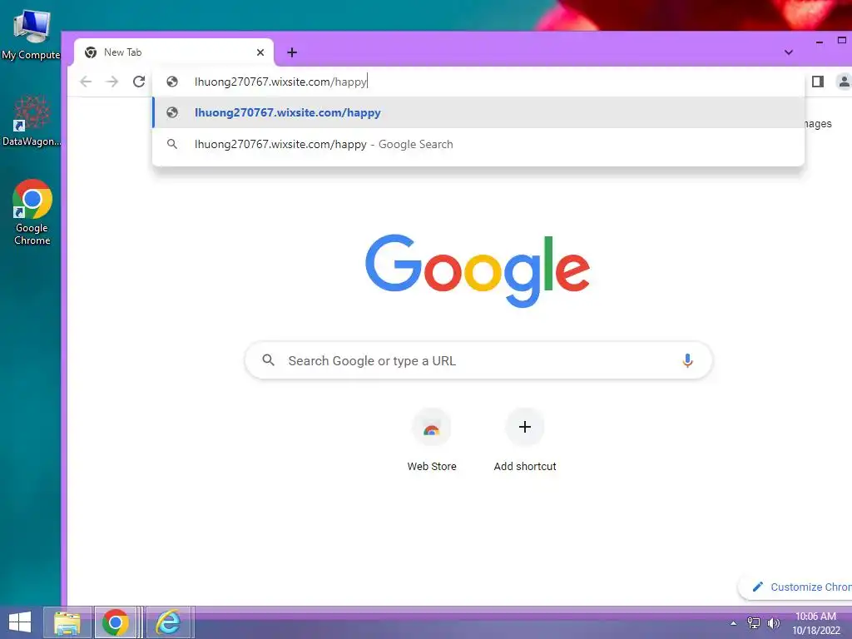Maximize the Chrome window
Image resolution: width=852 pixels, height=639 pixels.
(842, 40)
